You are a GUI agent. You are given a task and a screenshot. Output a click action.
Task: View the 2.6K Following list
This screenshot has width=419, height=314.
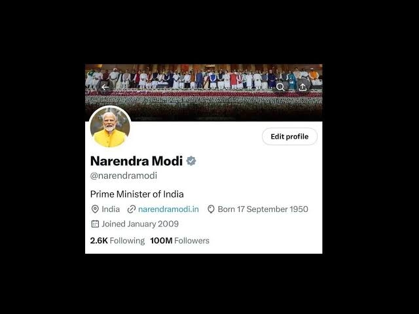pos(117,241)
